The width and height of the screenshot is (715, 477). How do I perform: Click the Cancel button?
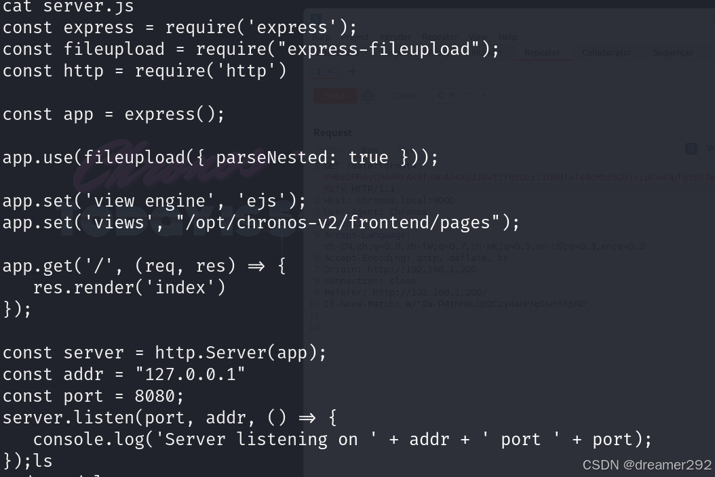(x=404, y=96)
